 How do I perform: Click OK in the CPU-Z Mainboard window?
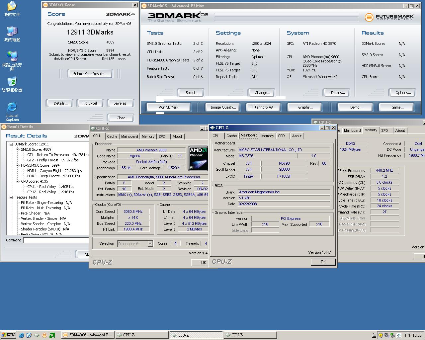(x=323, y=262)
